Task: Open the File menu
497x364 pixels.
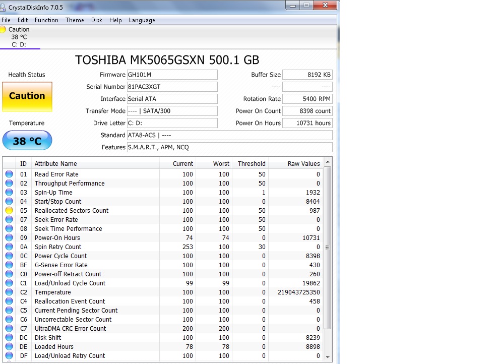Action: (x=6, y=20)
